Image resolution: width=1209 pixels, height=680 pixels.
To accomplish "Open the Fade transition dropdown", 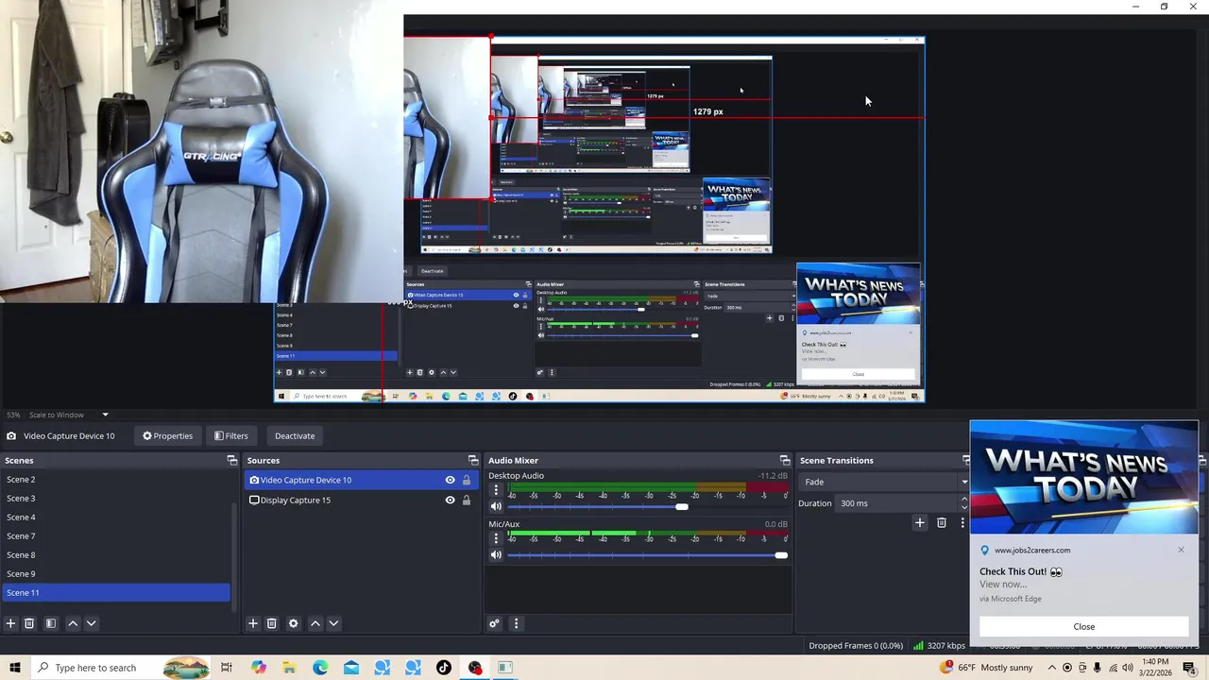I will tap(883, 482).
